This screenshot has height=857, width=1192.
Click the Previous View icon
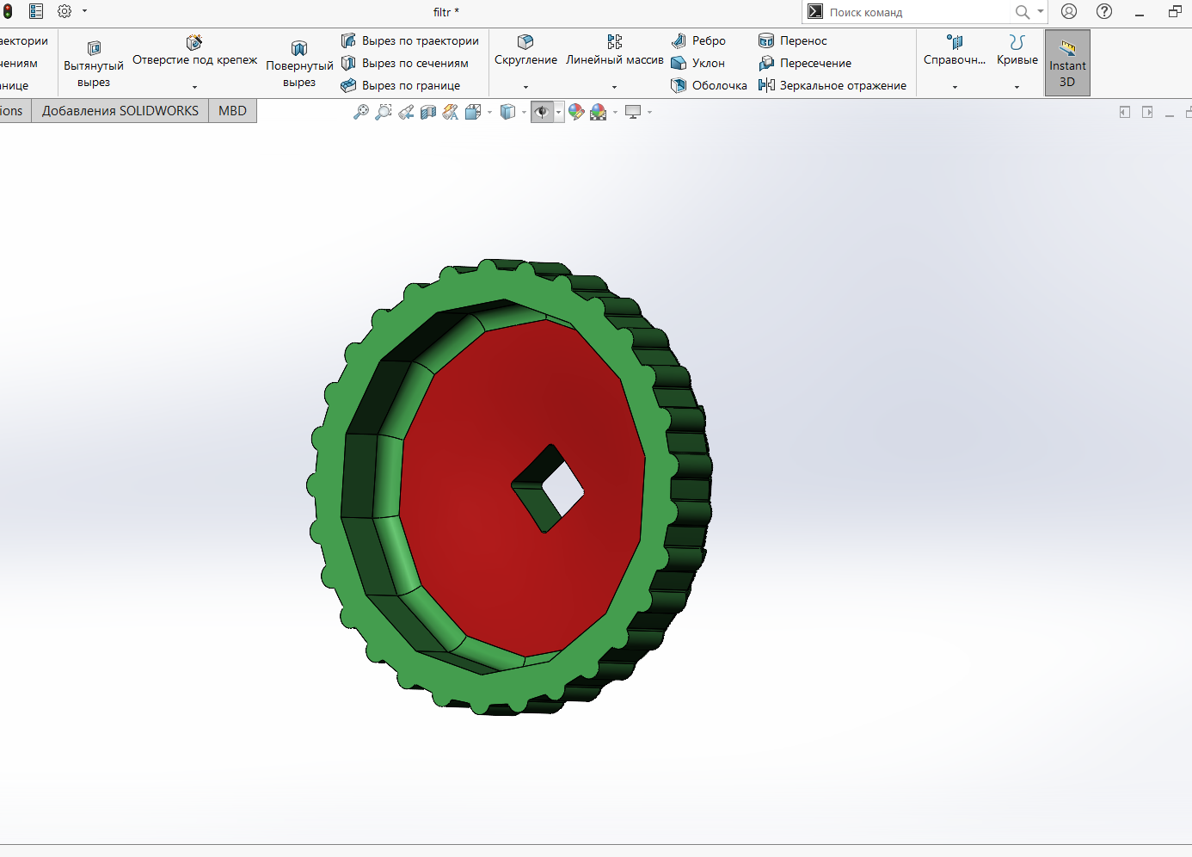pos(406,112)
